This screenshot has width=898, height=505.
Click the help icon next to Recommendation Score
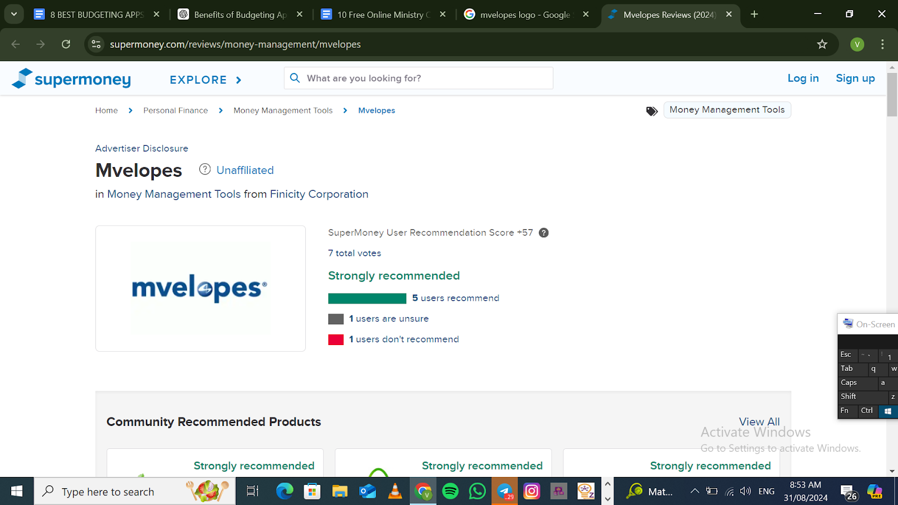click(x=544, y=233)
